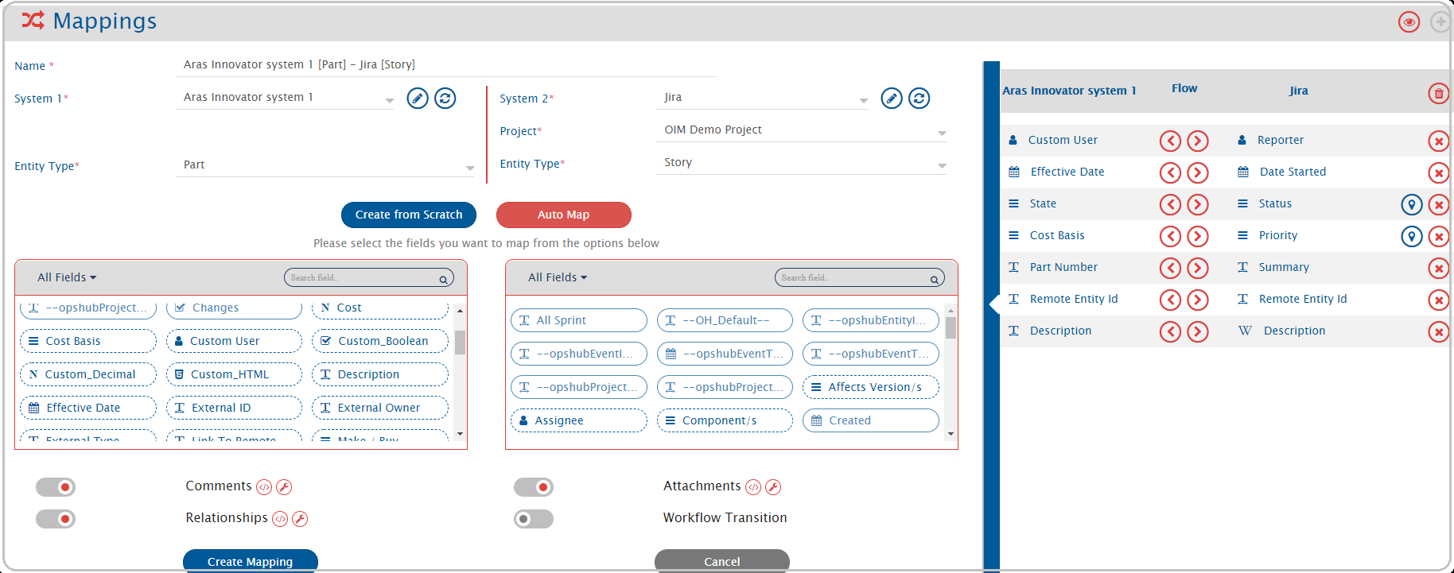The width and height of the screenshot is (1454, 573).
Task: Open the left All Fields filter menu
Action: click(67, 277)
